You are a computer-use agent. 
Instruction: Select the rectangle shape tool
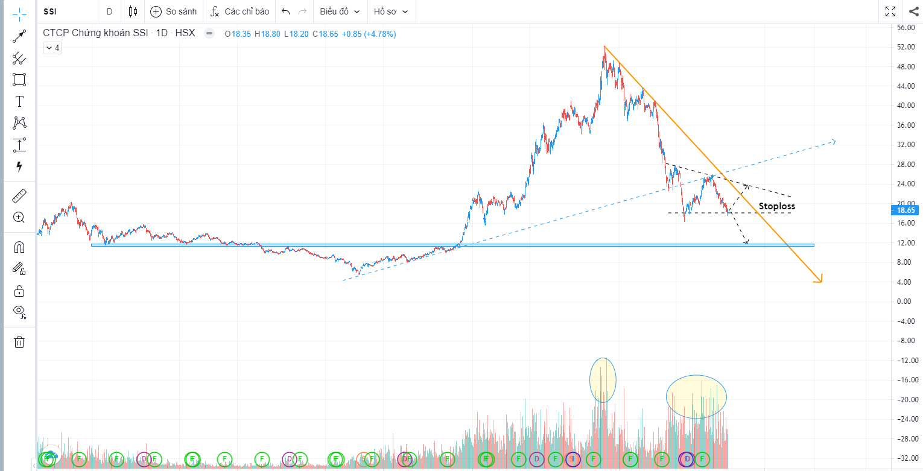[x=19, y=80]
